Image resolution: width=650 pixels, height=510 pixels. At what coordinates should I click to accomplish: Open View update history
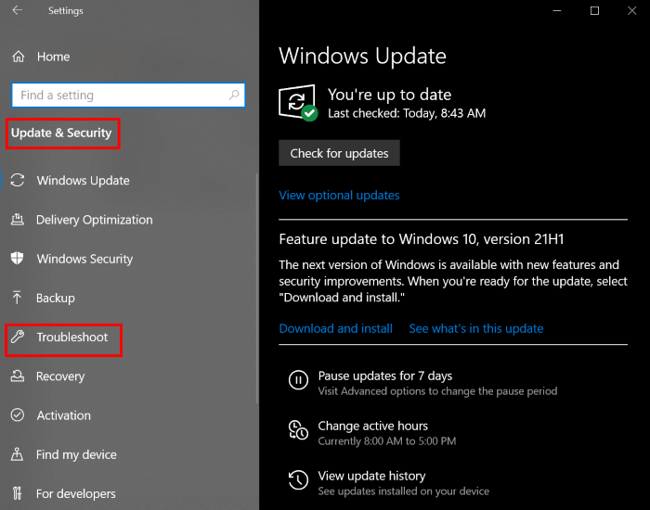[x=371, y=477]
